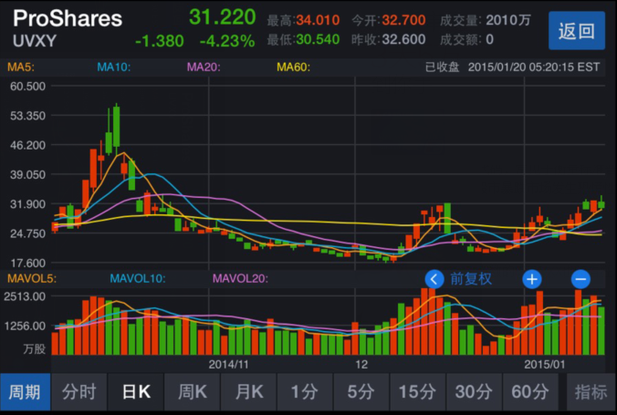Screen dimensions: 617x415
Task: Click the 2014/11 date axis label
Action: 228,365
